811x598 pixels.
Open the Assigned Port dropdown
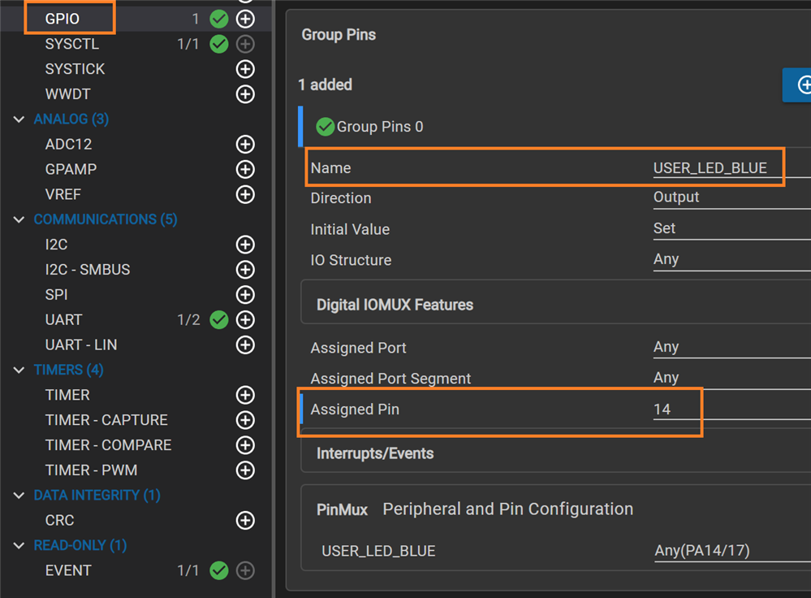click(732, 348)
